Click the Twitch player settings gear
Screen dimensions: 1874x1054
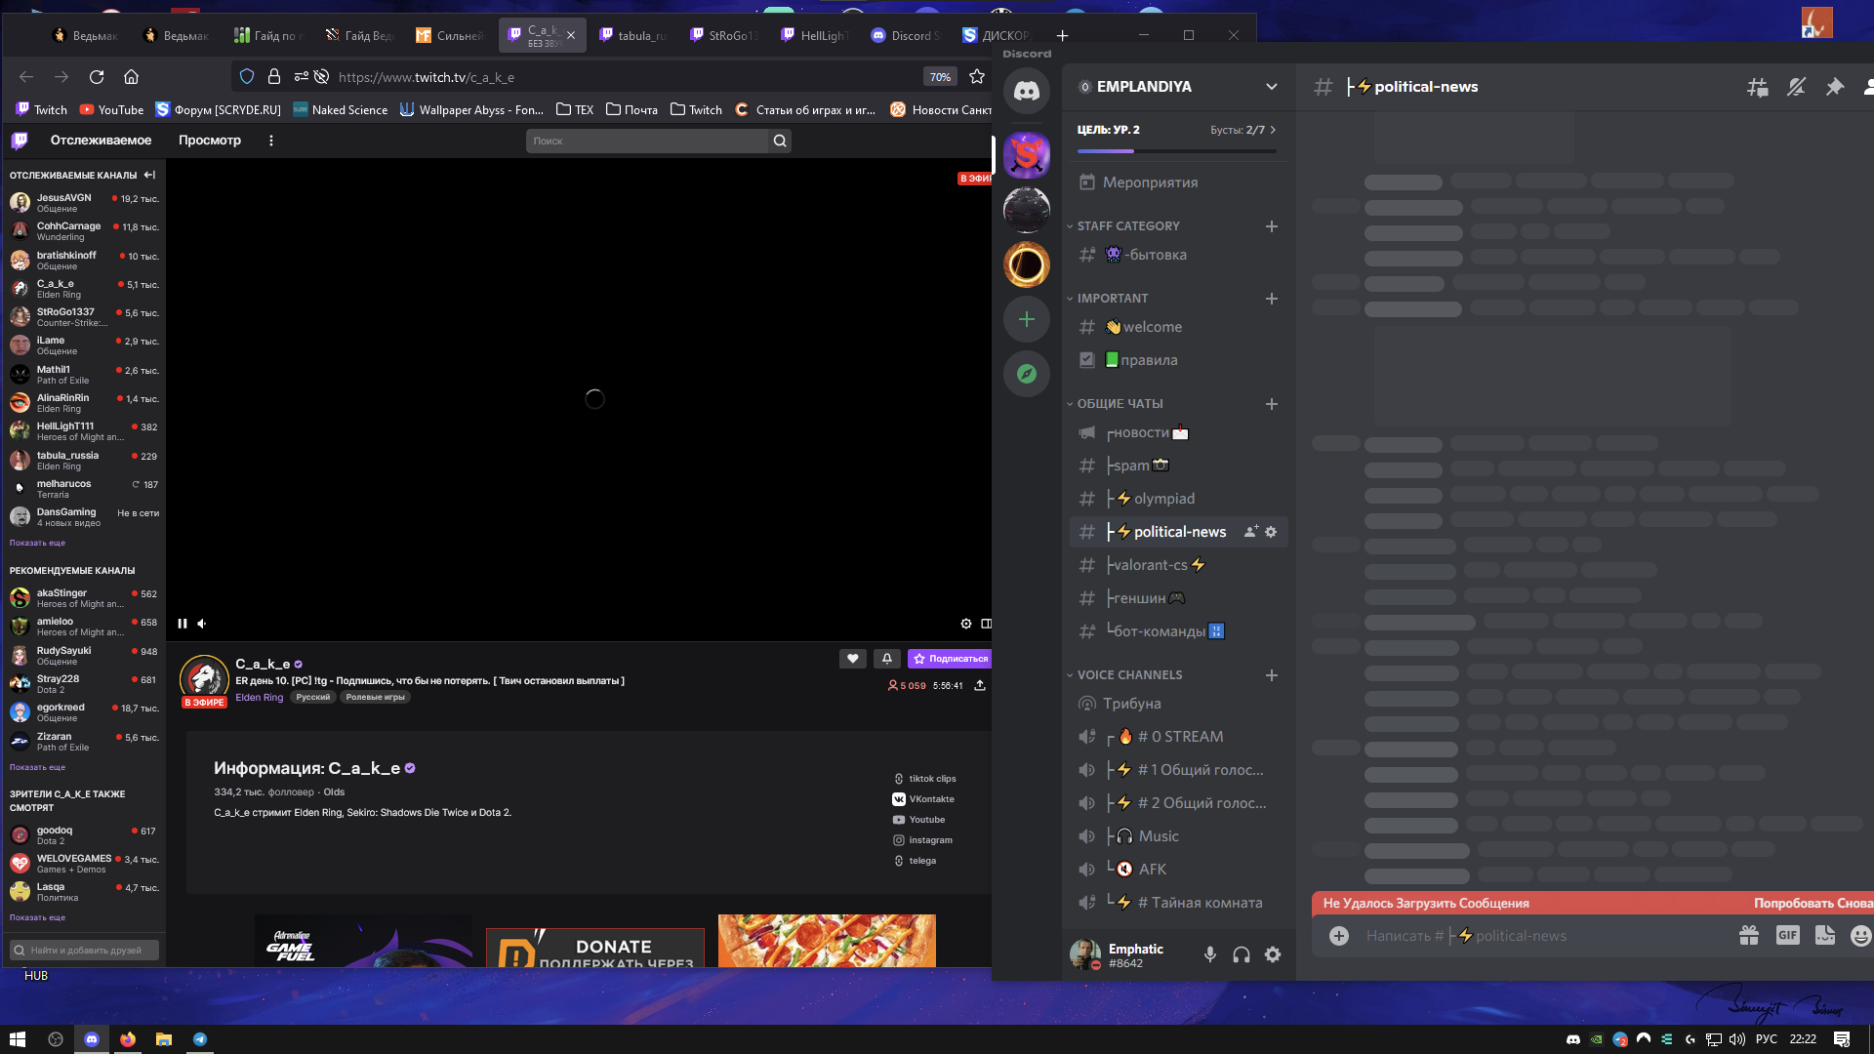965,624
